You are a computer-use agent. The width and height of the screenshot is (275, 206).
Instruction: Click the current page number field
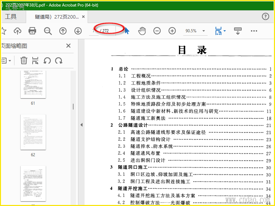93,31
